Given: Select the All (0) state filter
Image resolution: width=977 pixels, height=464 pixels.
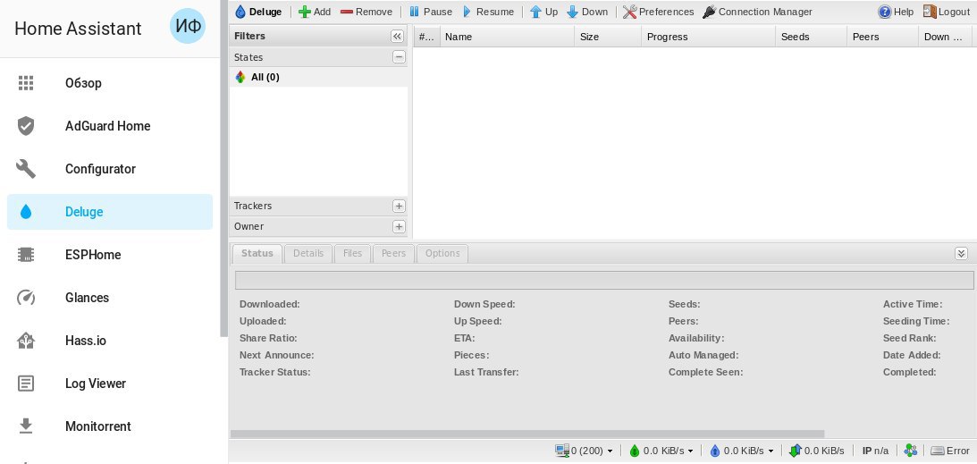Looking at the screenshot, I should coord(318,77).
